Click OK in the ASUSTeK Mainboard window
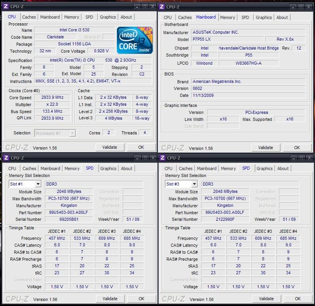Image resolution: width=315 pixels, height=306 pixels. [297, 148]
